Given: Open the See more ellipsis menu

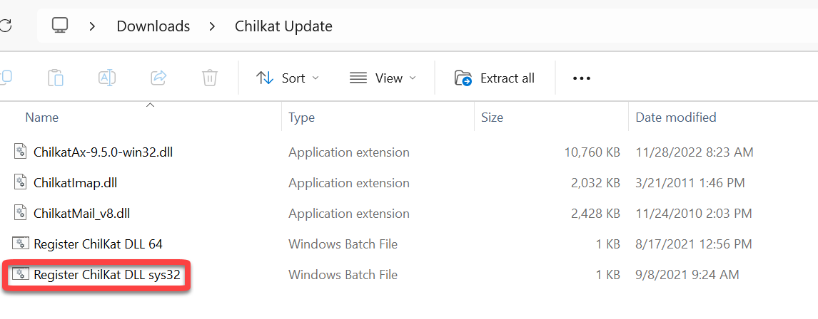Looking at the screenshot, I should point(582,78).
